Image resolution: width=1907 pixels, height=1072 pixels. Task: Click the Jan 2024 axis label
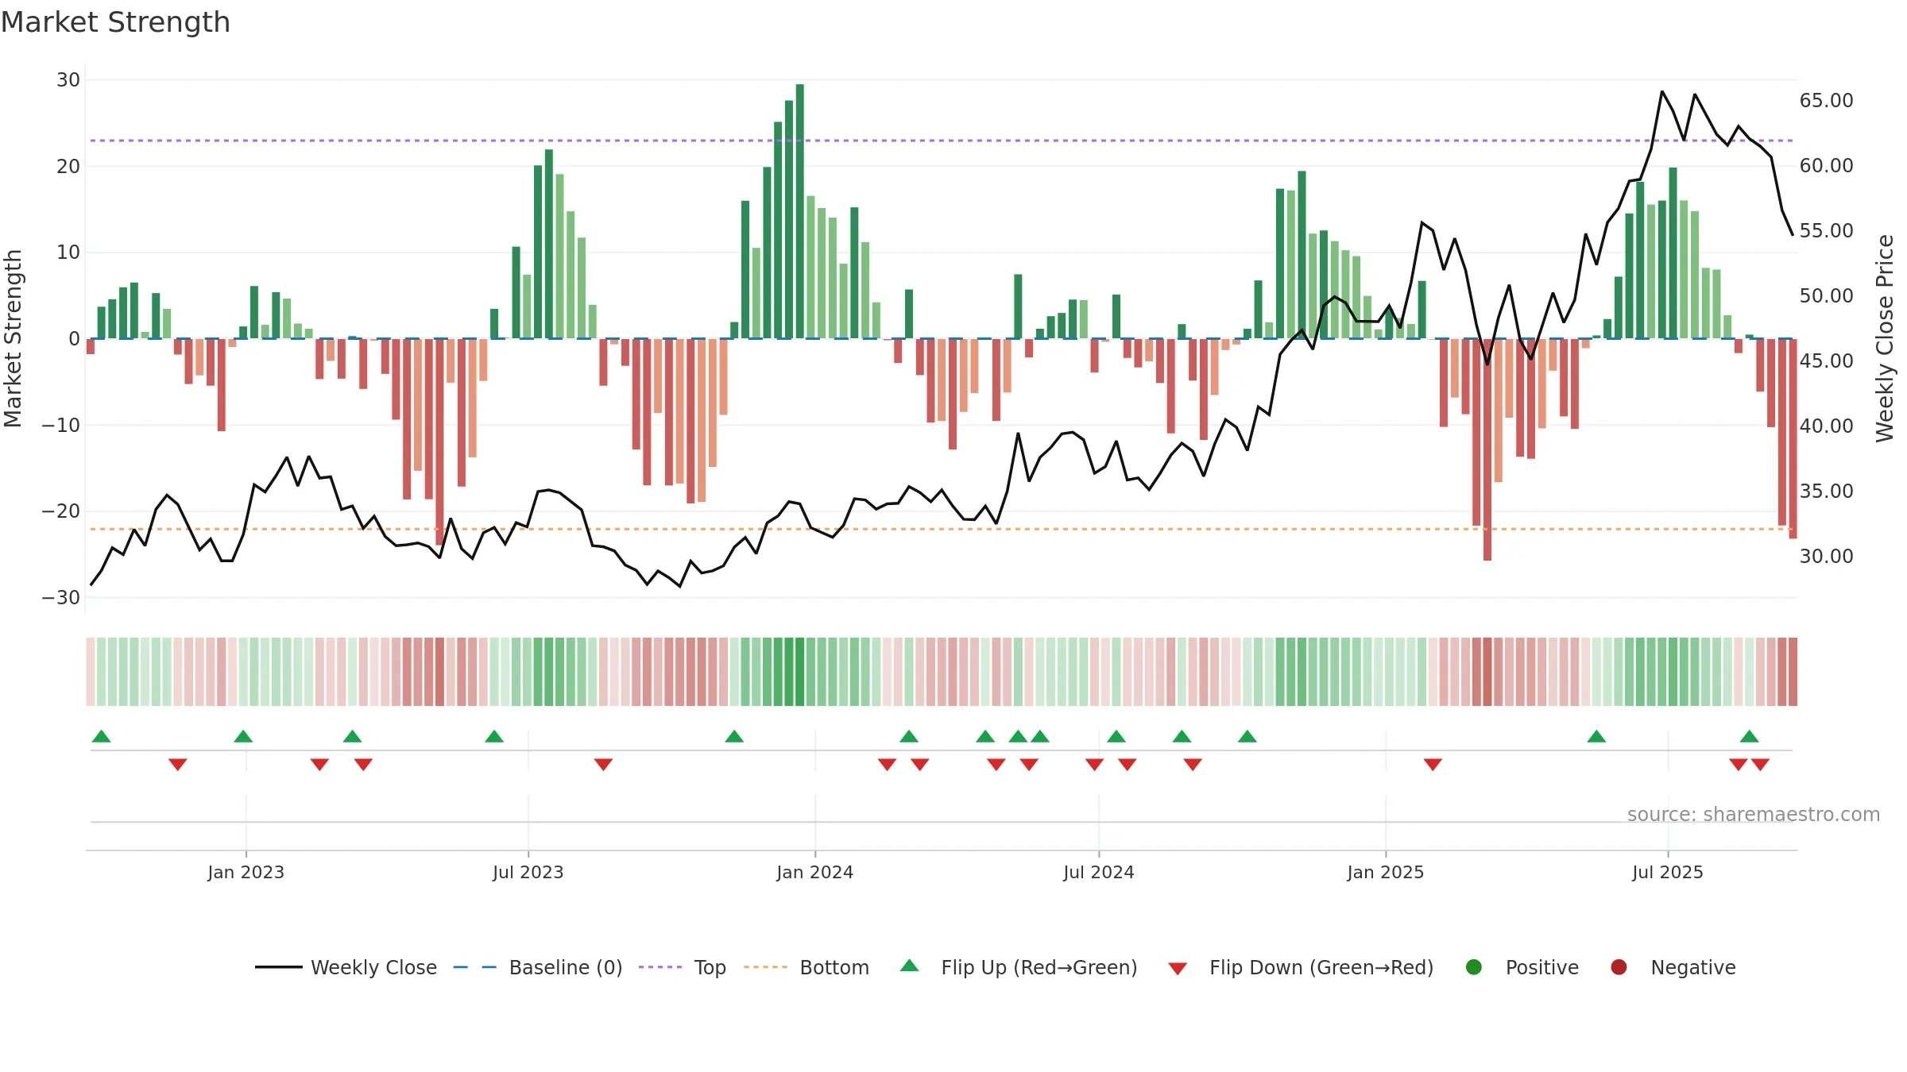pos(814,872)
